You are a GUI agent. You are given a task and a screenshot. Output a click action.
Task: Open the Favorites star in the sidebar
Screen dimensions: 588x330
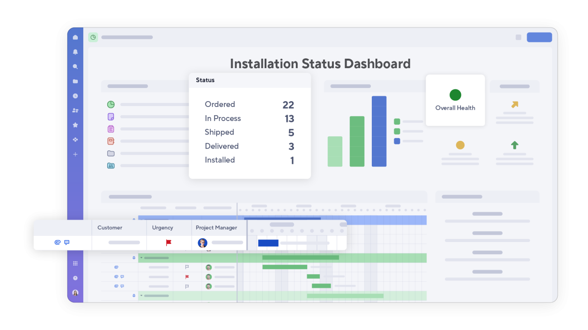pos(75,125)
